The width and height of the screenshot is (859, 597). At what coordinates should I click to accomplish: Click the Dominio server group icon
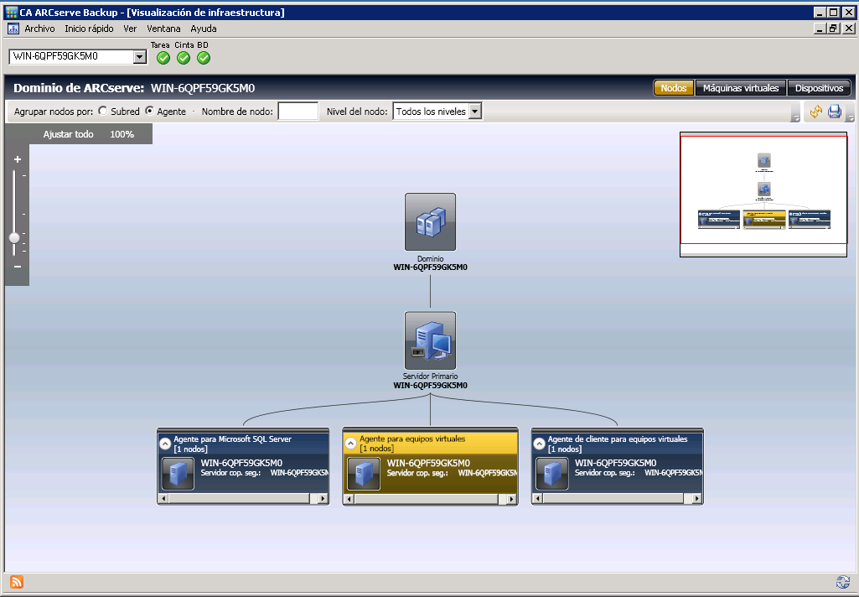click(x=430, y=222)
